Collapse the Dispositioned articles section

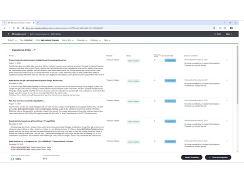click(x=10, y=50)
